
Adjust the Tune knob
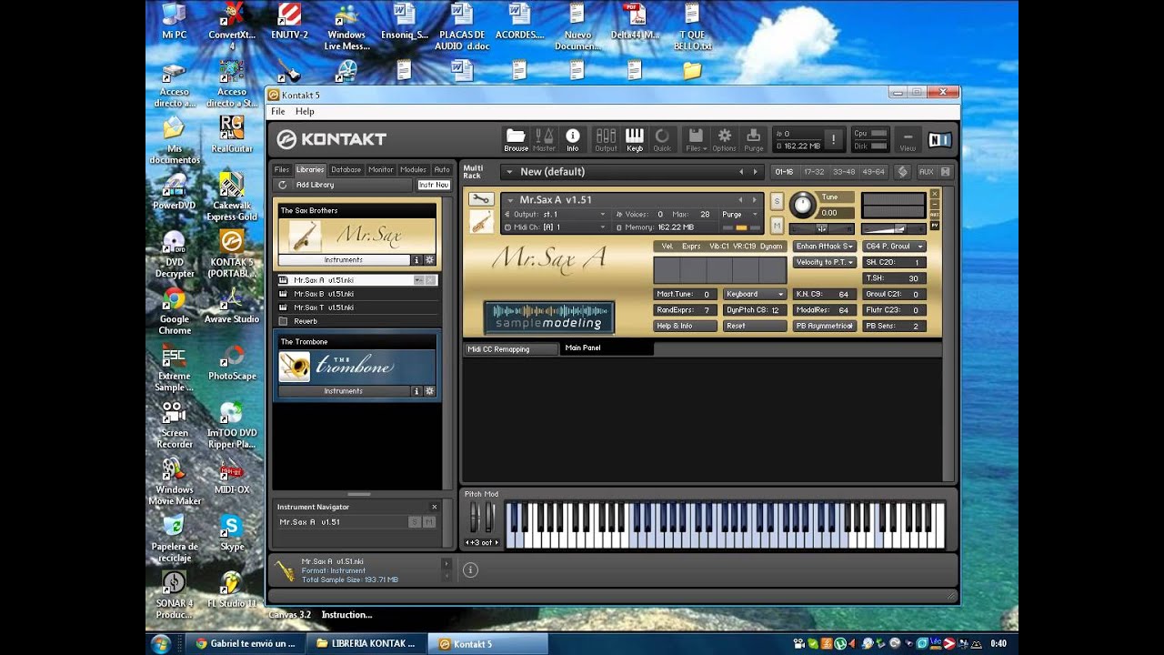coord(802,205)
